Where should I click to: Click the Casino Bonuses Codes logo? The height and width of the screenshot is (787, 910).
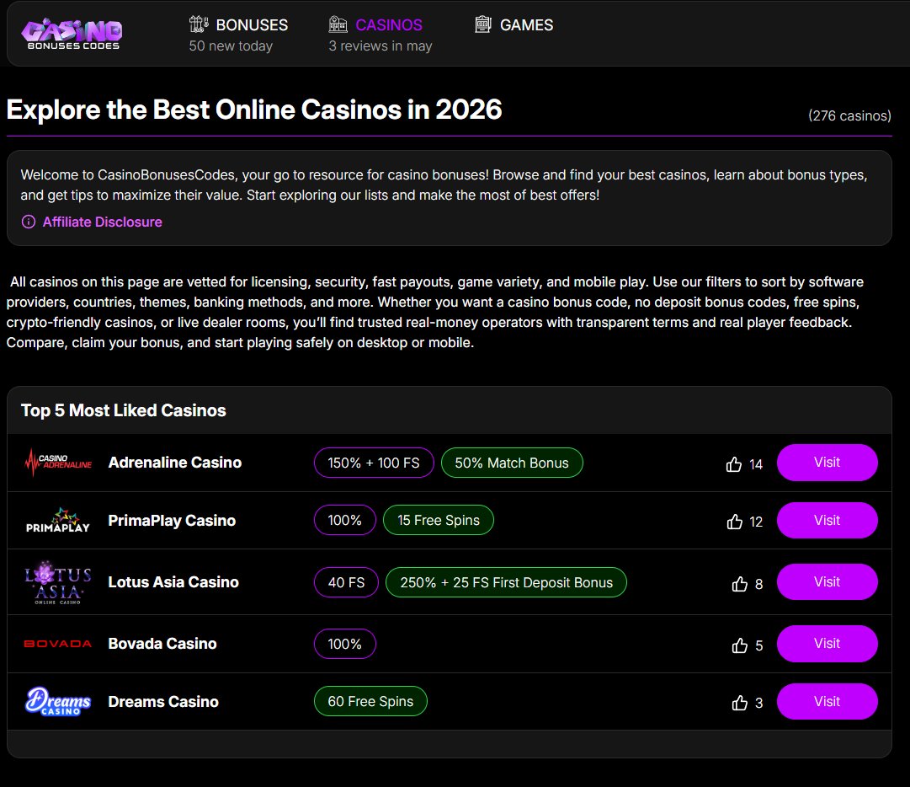[72, 34]
